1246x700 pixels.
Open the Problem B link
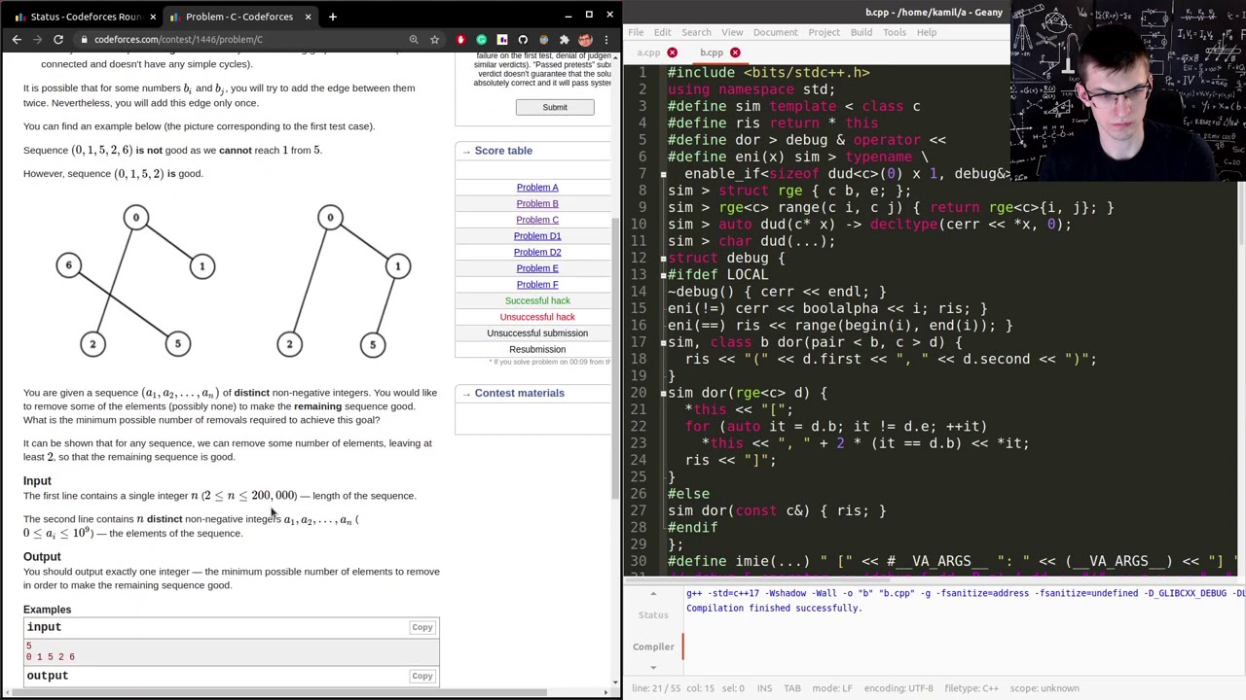pos(537,204)
